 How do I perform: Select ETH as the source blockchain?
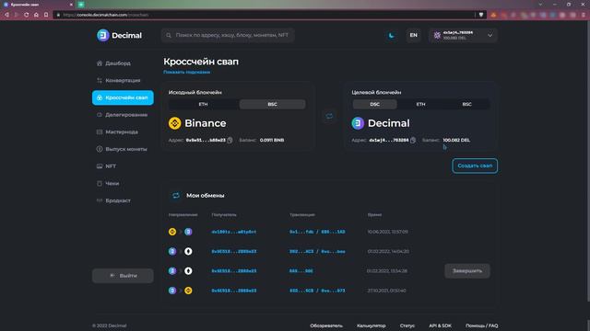coord(203,104)
